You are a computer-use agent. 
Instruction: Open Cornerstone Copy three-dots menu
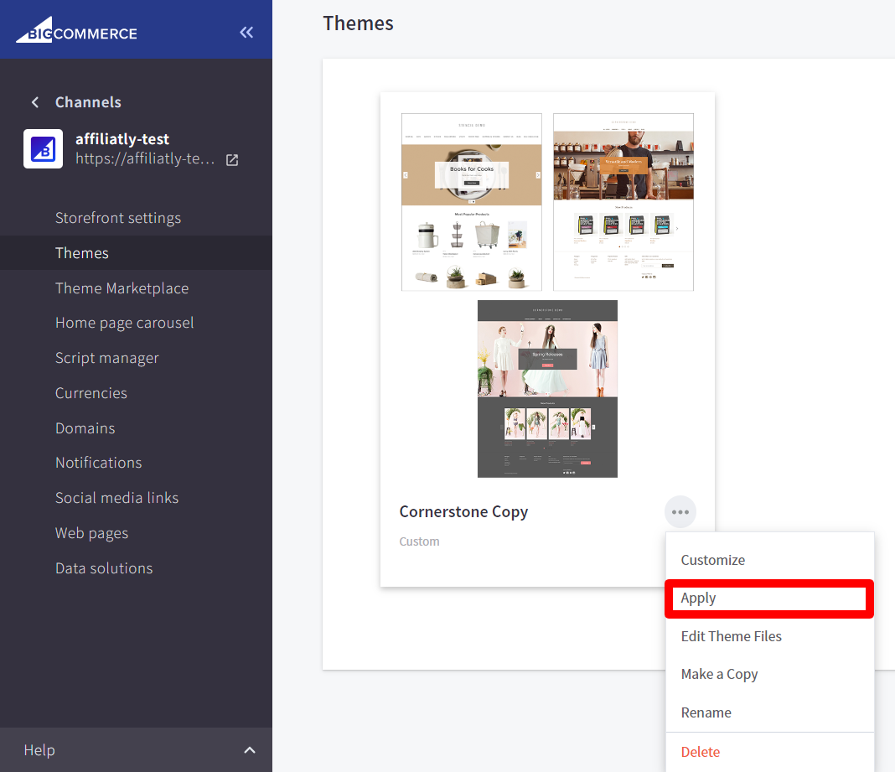(680, 512)
